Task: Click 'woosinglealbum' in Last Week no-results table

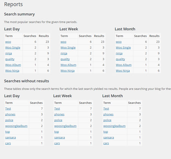Action: (65, 126)
